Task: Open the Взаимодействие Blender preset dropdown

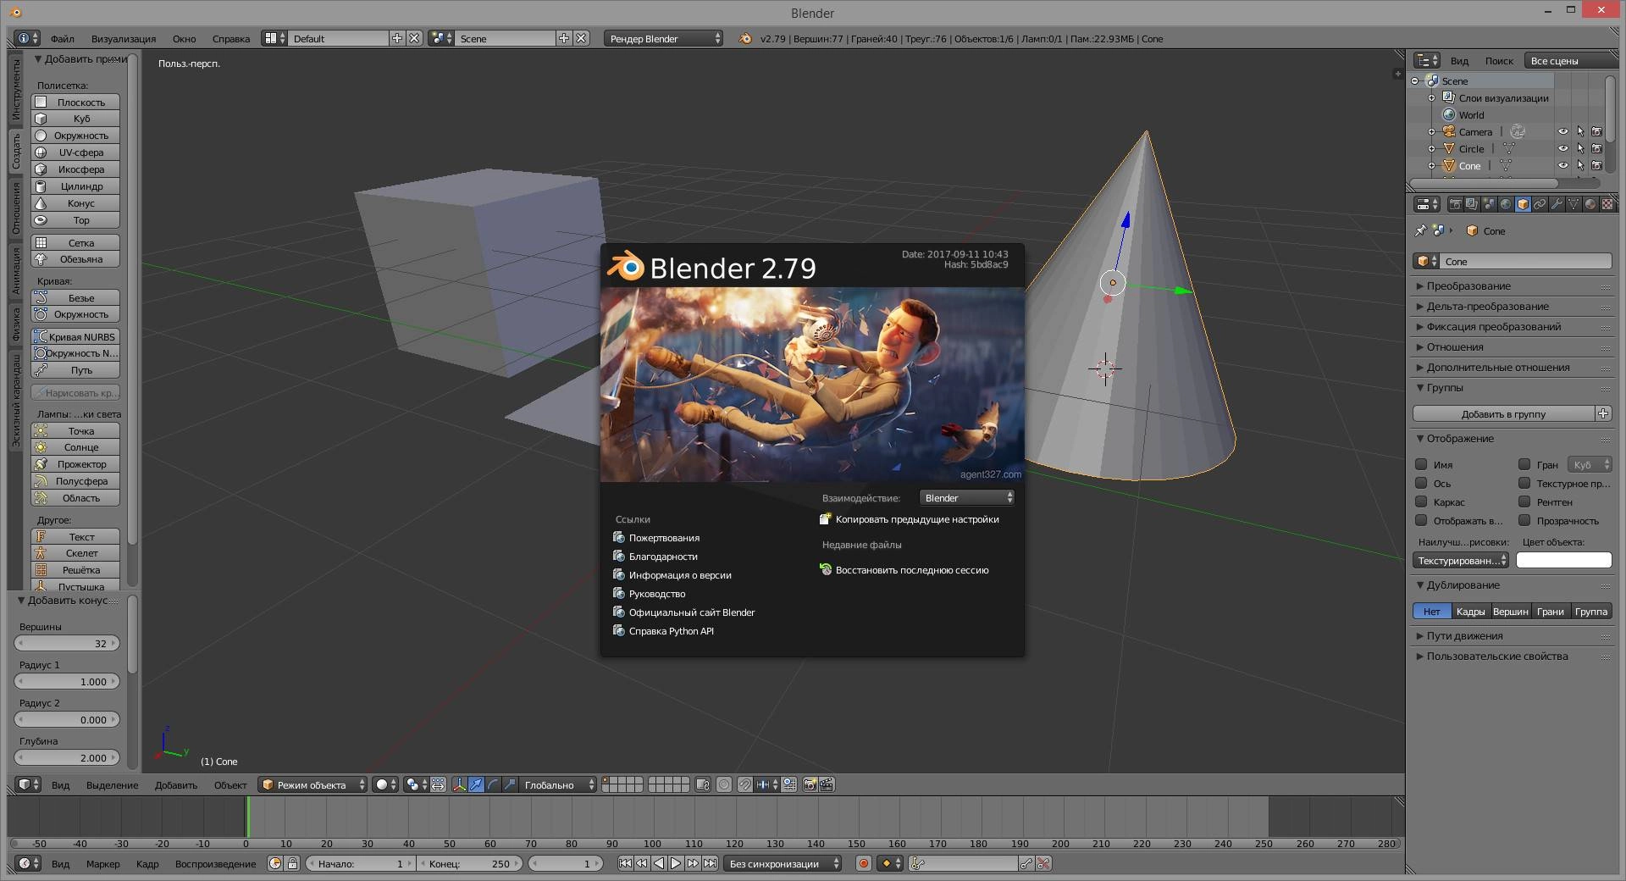Action: click(967, 498)
